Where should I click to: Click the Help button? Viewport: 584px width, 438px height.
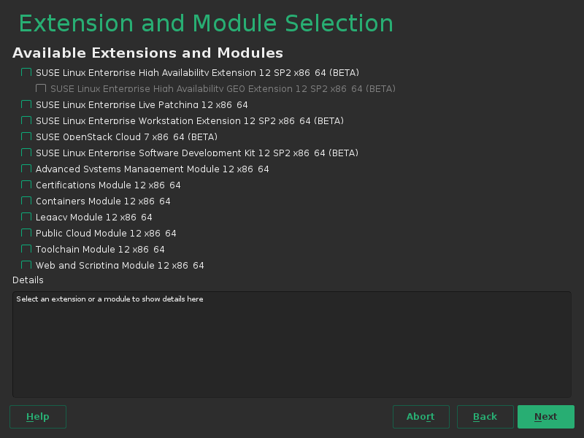(38, 417)
